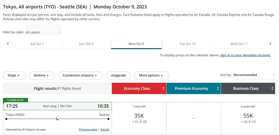Select the 35K Economy fare cell
Screen dimensions: 279x135
click(x=139, y=118)
